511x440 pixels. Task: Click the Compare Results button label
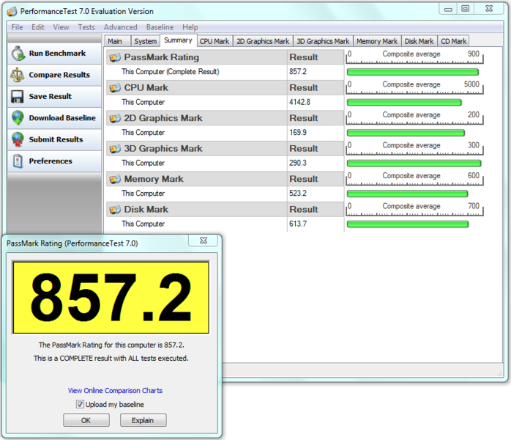click(x=59, y=75)
